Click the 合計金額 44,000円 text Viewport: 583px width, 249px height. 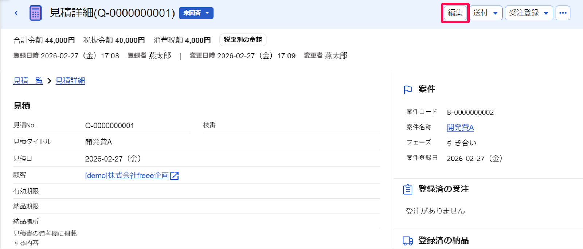[x=44, y=40]
